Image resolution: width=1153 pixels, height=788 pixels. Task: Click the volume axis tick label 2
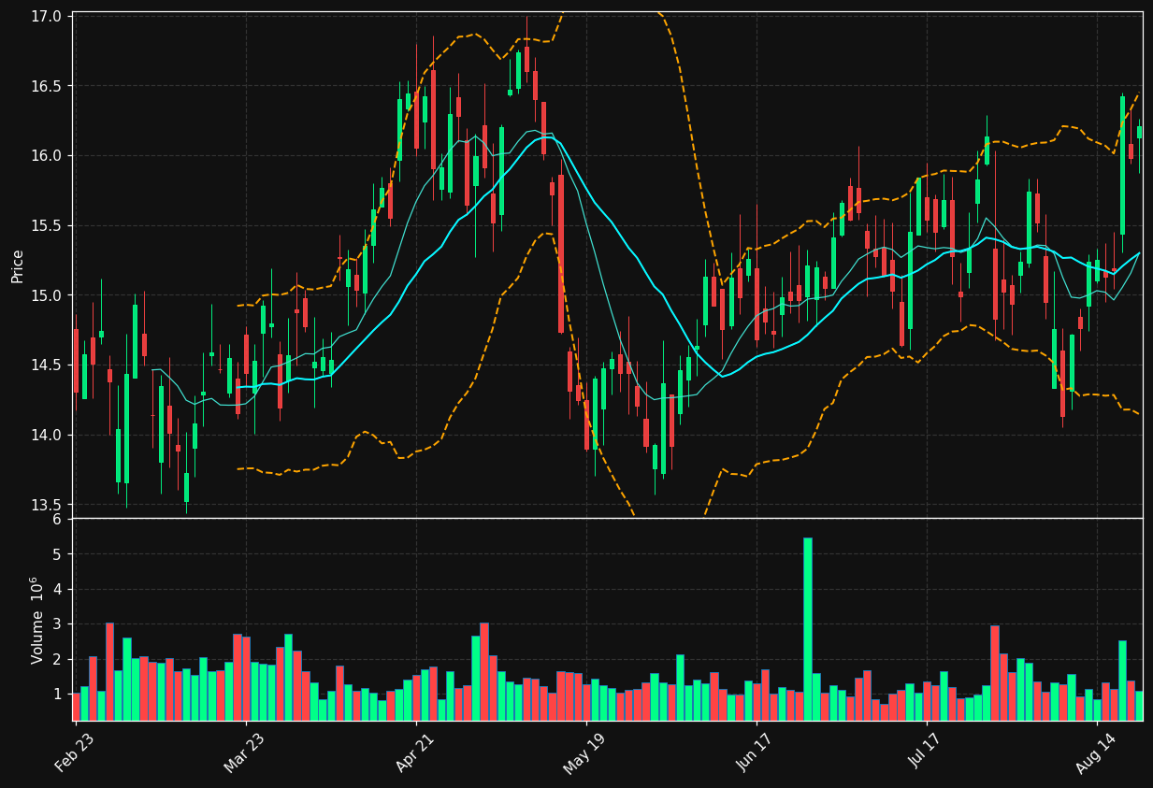coord(57,660)
